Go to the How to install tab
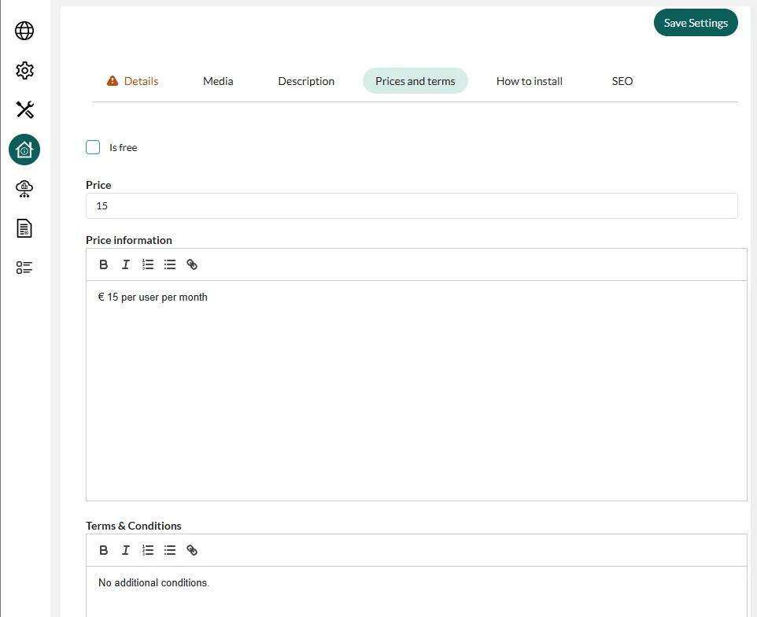 (529, 81)
